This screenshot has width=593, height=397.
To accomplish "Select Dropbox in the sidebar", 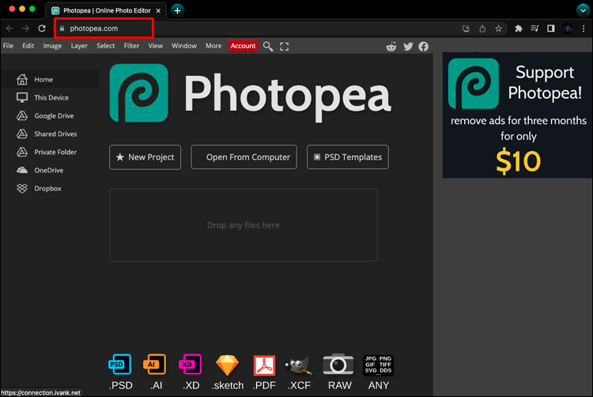I will [x=47, y=189].
